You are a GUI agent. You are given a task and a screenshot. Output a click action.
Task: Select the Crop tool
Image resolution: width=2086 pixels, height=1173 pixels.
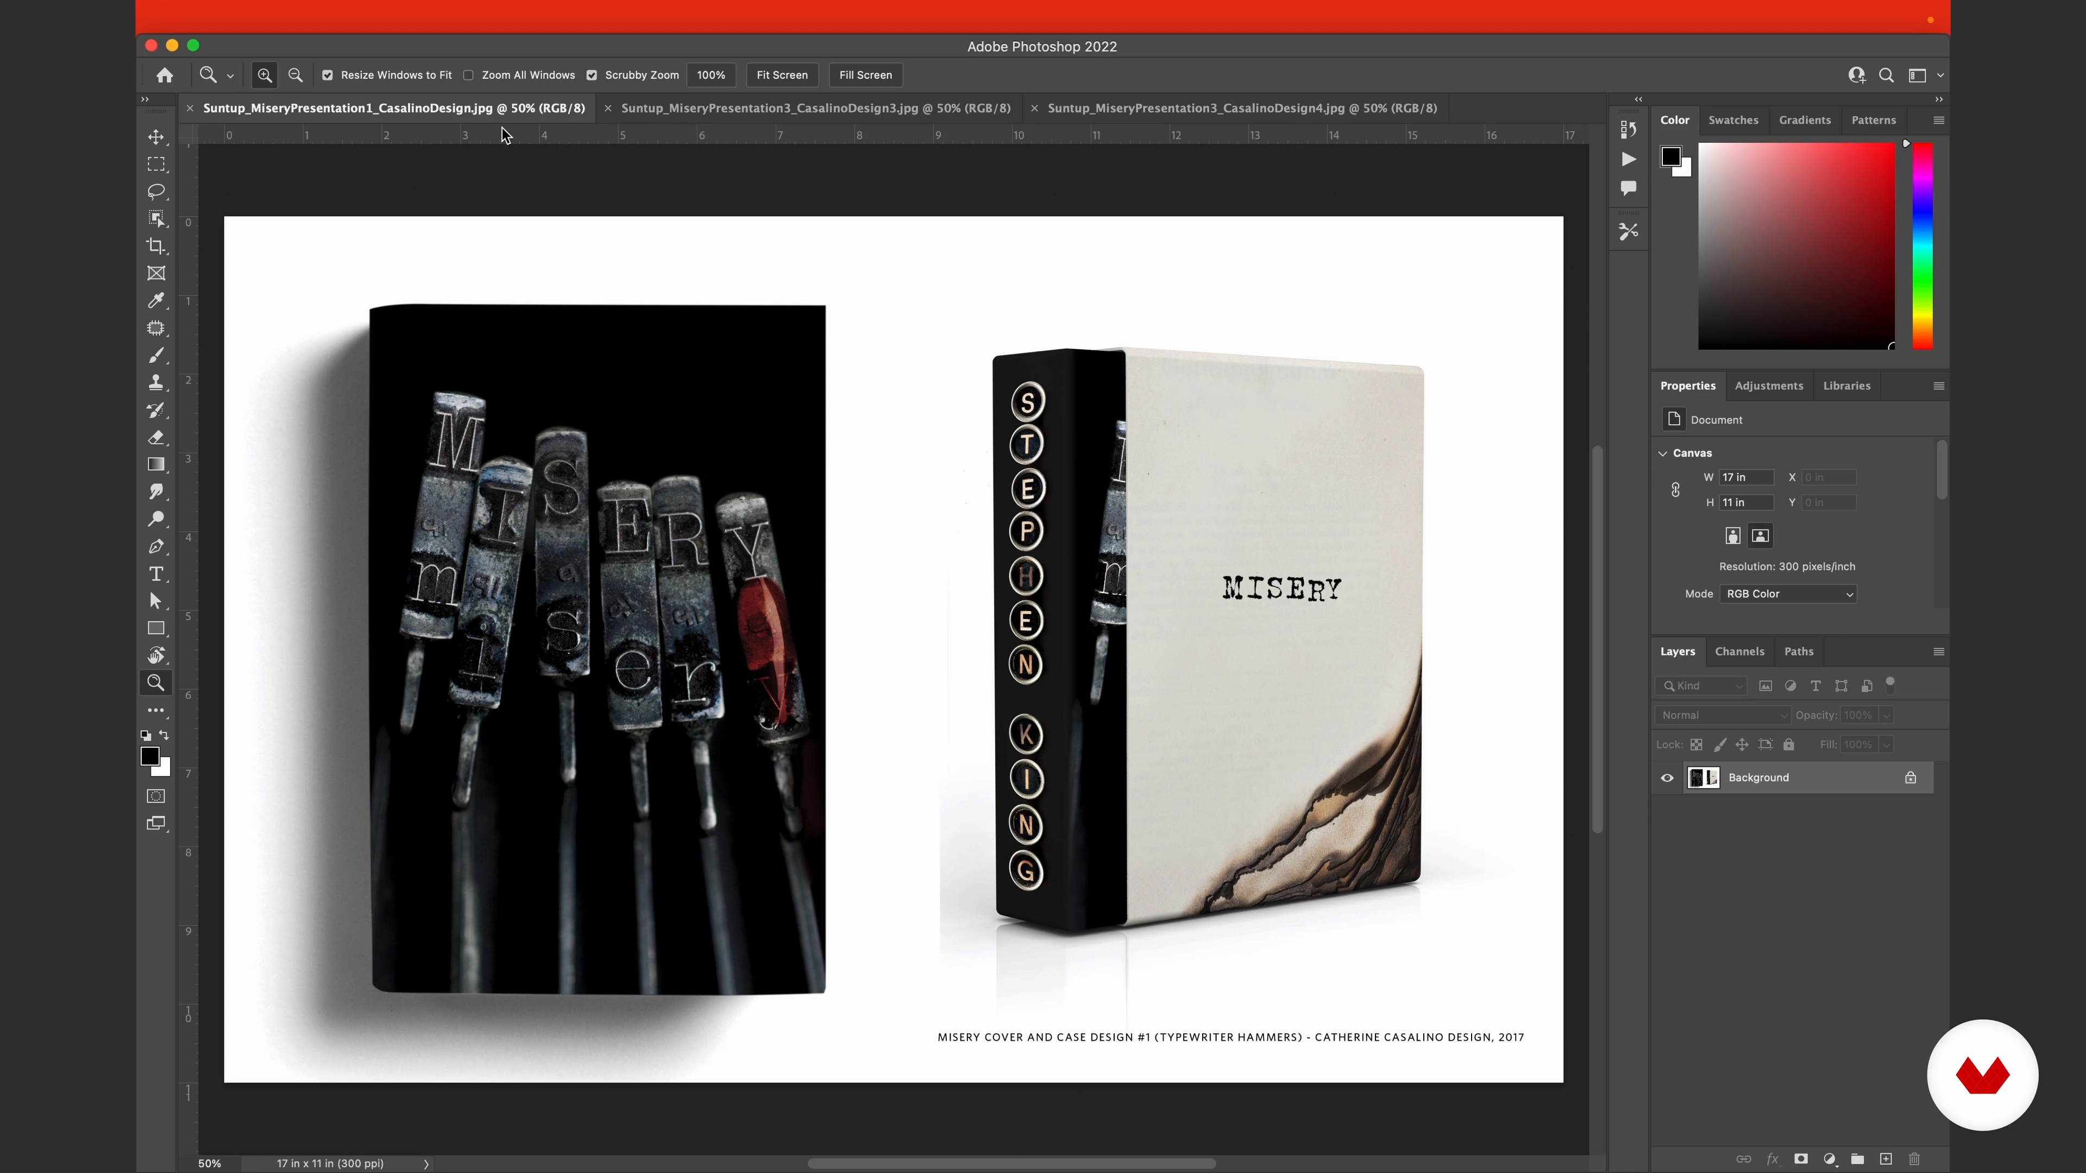(156, 246)
